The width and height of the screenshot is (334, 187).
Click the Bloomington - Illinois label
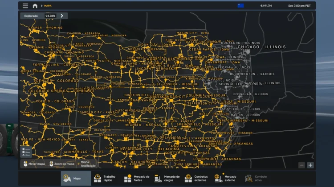pyautogui.click(x=252, y=74)
